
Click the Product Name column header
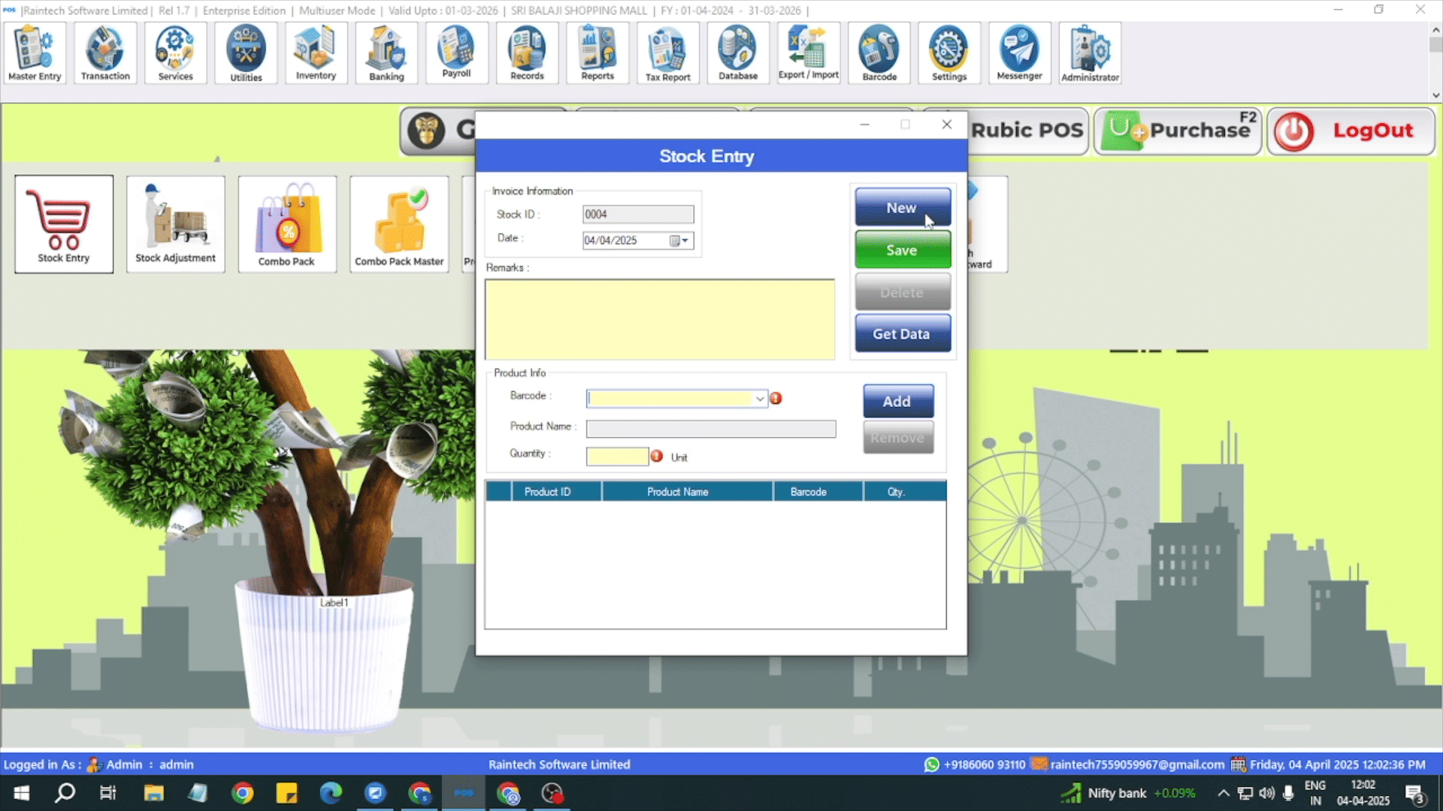pos(677,492)
